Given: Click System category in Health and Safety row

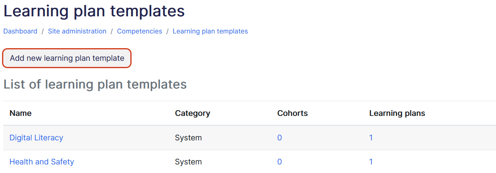Looking at the screenshot, I should 188,162.
